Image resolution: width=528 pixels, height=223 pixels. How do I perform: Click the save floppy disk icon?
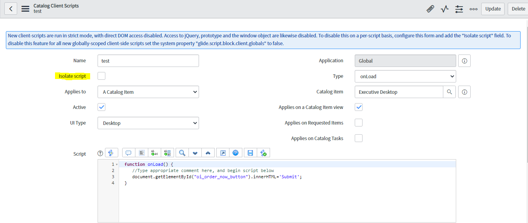point(251,153)
